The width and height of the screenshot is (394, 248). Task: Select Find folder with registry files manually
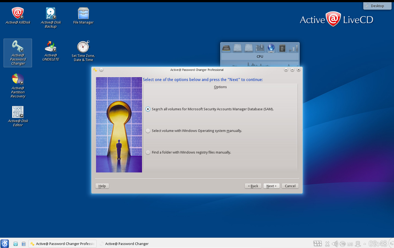coord(148,152)
